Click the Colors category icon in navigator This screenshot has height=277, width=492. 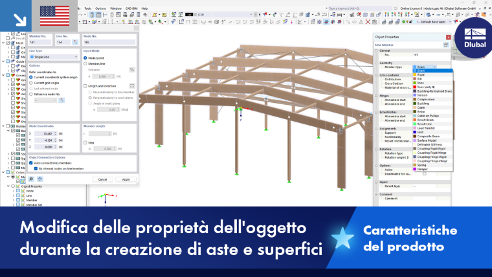click(x=13, y=172)
